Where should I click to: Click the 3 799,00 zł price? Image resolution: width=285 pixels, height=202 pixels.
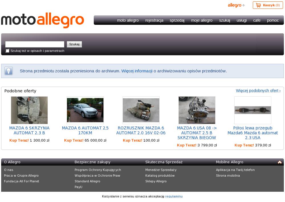[x=207, y=145]
